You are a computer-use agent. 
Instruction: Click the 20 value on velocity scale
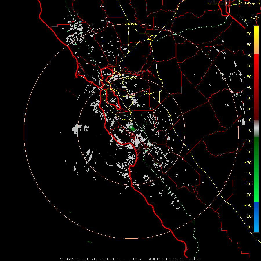click(249, 109)
